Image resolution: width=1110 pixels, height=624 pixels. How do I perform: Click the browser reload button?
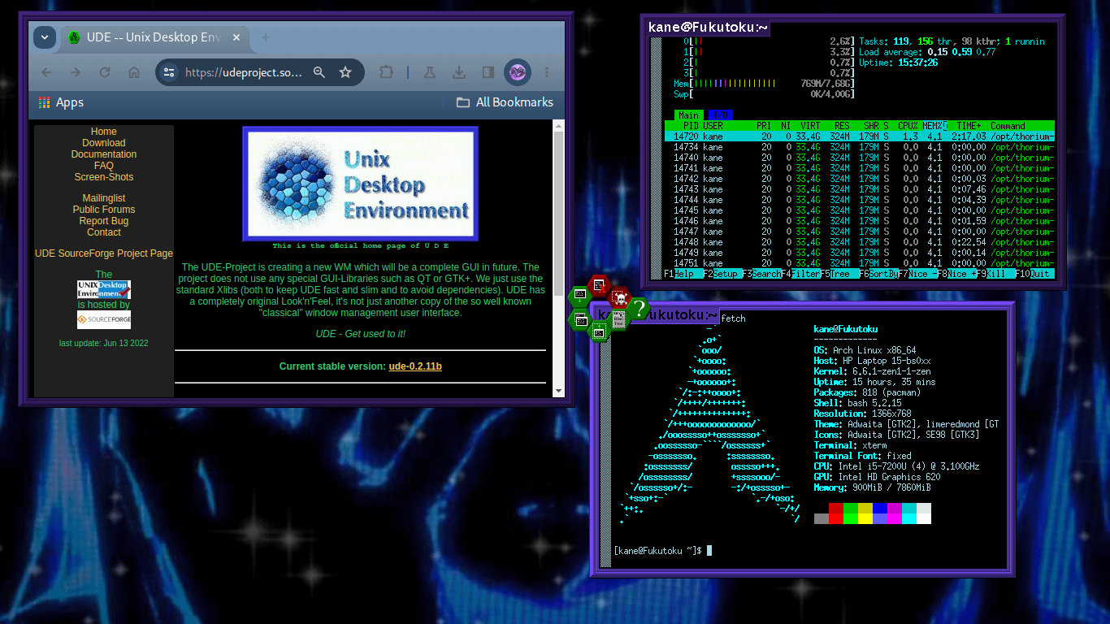(x=105, y=72)
